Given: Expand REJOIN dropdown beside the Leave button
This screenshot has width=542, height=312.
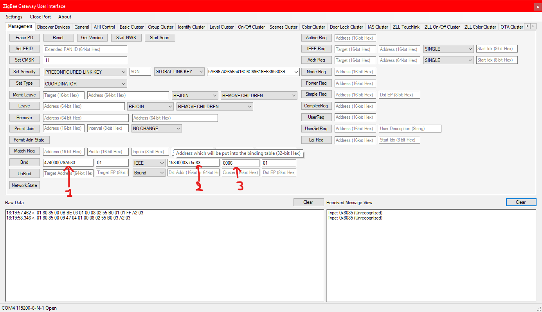Looking at the screenshot, I should click(170, 106).
